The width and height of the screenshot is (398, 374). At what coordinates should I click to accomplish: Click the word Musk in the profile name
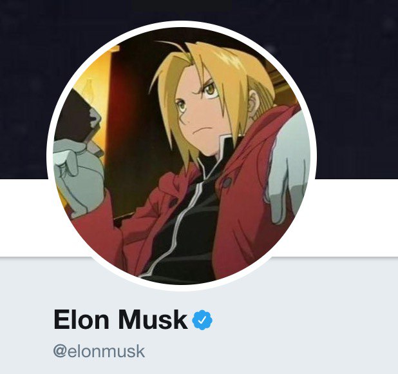click(153, 319)
